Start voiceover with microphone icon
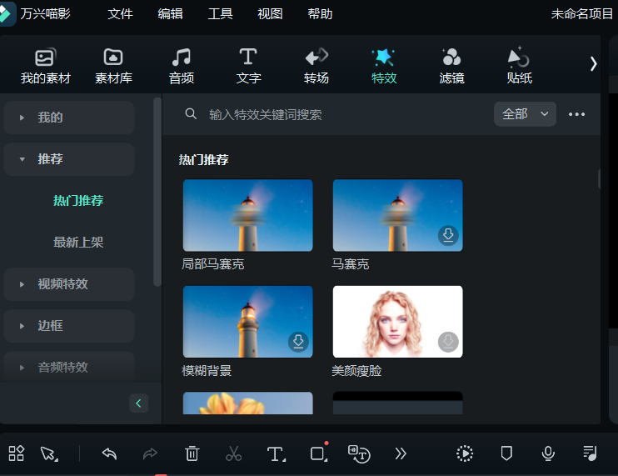This screenshot has width=618, height=476. (x=548, y=453)
